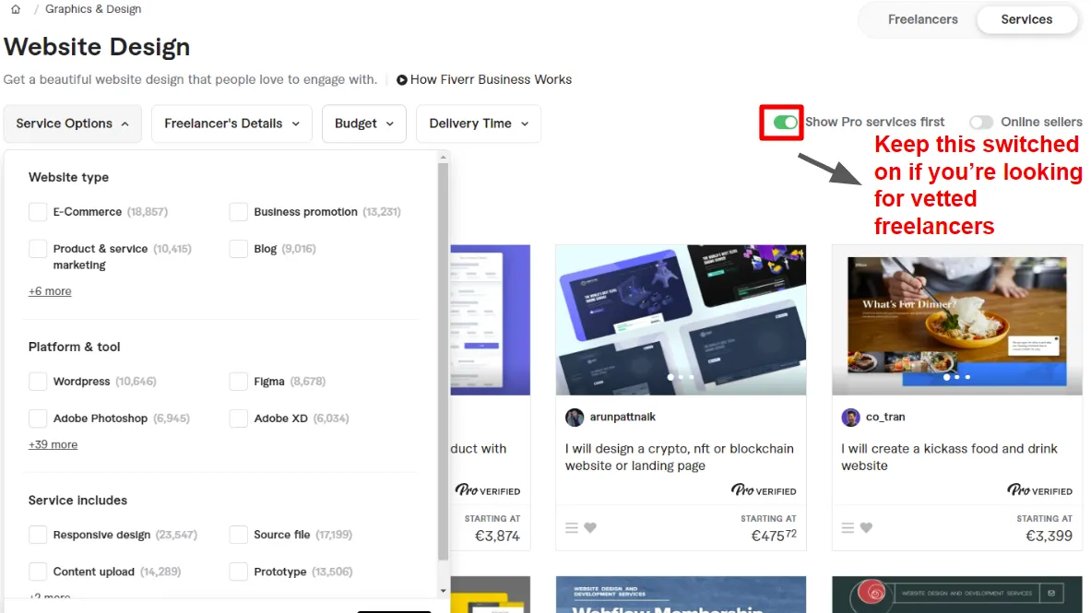The image size is (1091, 613).
Task: Collapse the Service Options dropdown
Action: coord(72,124)
